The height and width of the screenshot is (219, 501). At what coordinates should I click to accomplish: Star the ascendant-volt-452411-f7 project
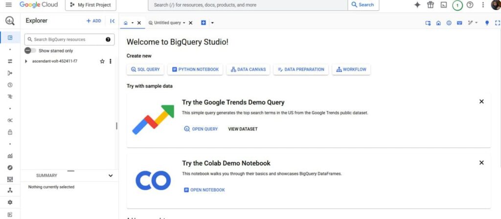pos(102,61)
